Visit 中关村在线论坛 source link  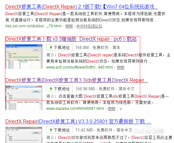click(x=89, y=26)
